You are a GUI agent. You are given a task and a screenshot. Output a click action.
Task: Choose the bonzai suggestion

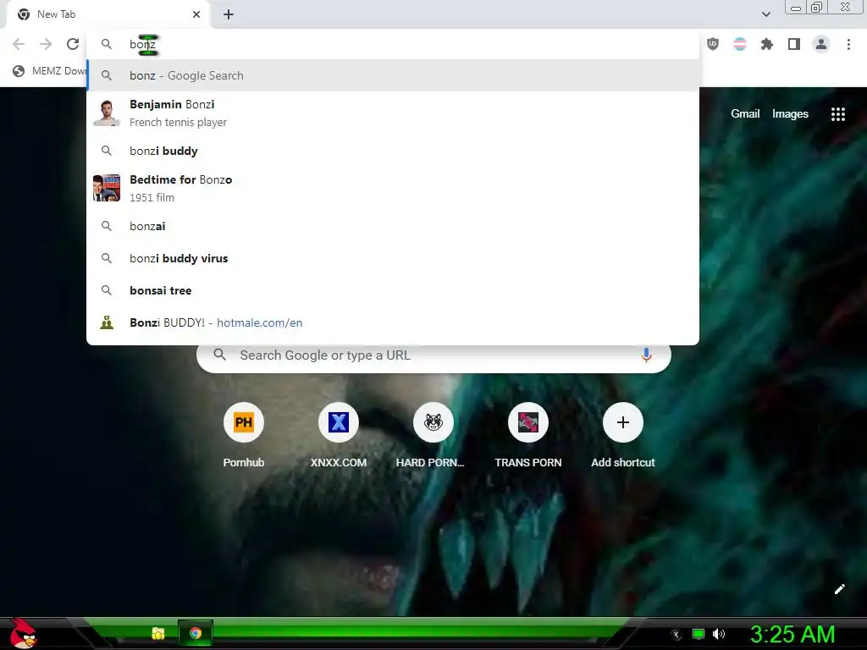point(393,226)
